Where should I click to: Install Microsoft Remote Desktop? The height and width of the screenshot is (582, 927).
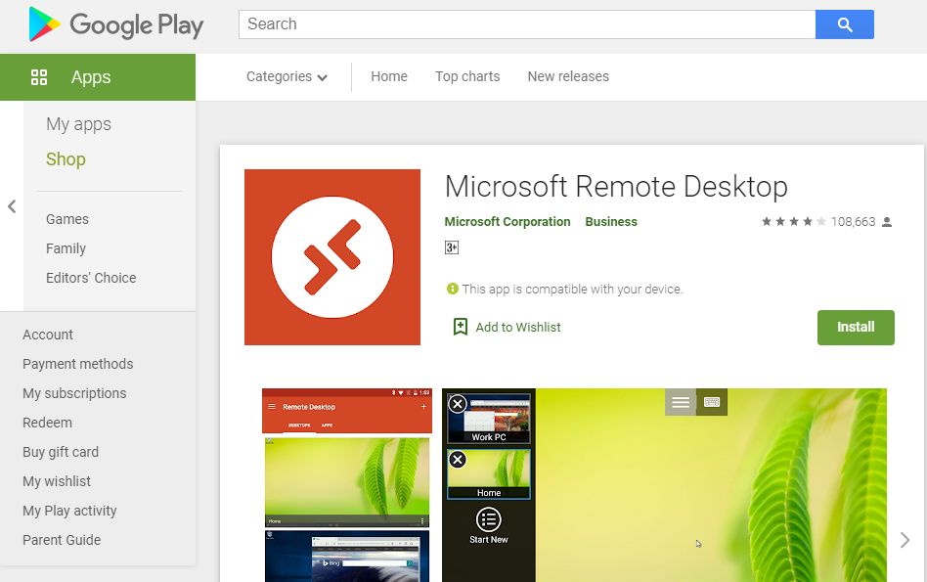(x=856, y=328)
